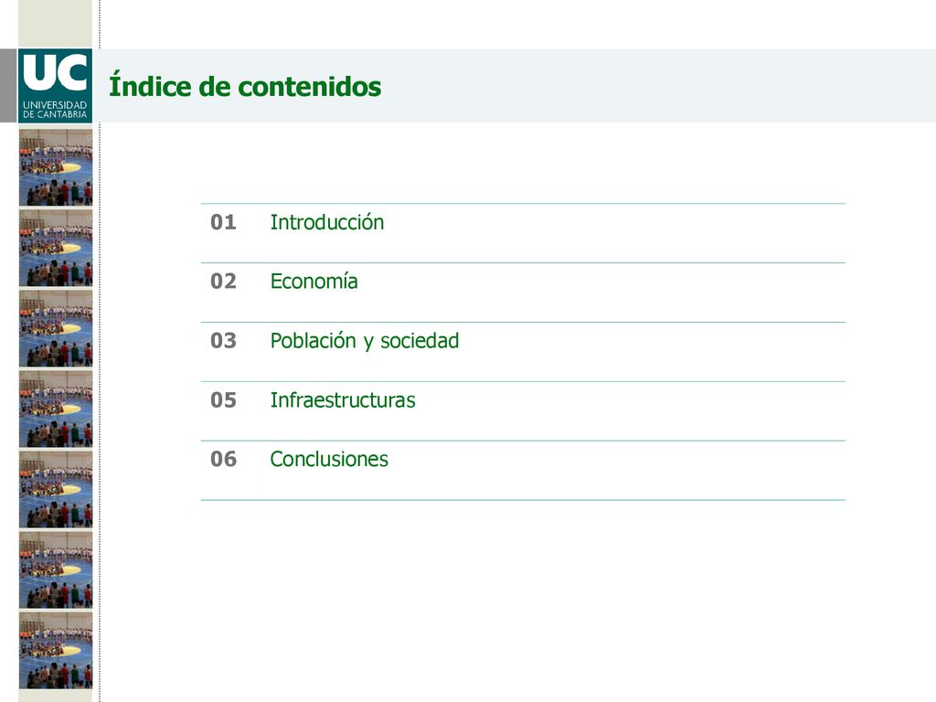Open the 'Introducción' index entry
The image size is (936, 702).
pyautogui.click(x=327, y=222)
